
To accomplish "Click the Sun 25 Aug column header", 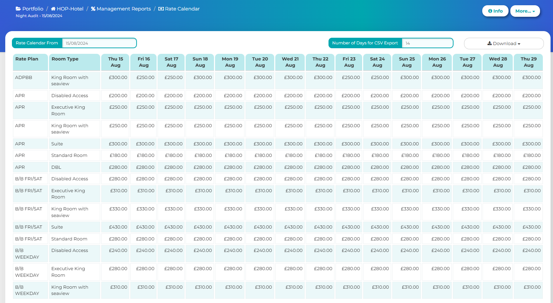I will point(407,62).
